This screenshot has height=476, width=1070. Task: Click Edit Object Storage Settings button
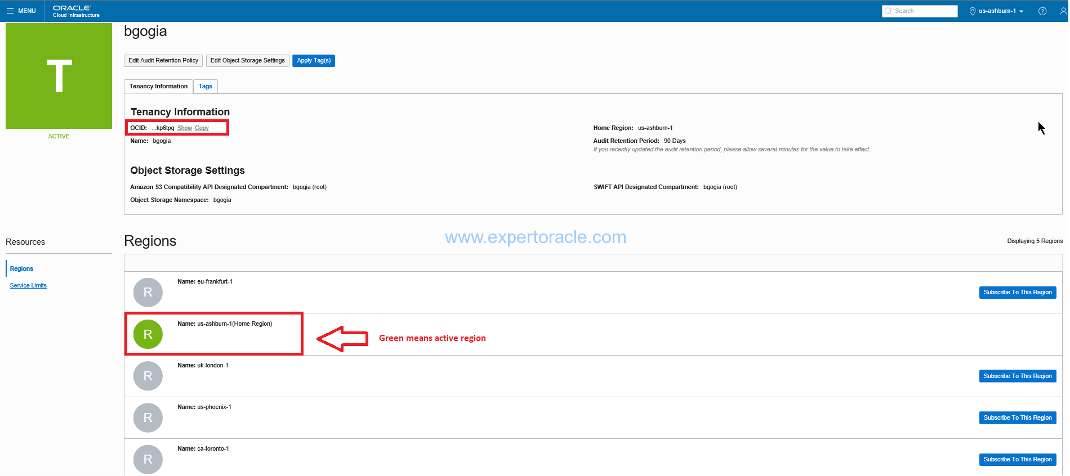point(248,61)
